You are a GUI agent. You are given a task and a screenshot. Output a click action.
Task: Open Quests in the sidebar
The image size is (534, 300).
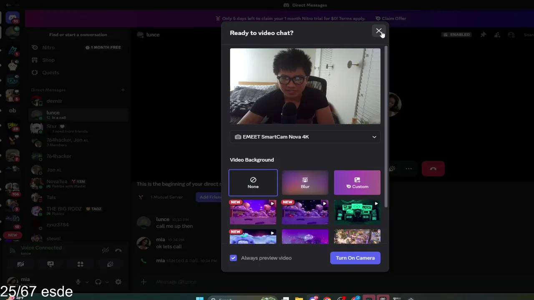pyautogui.click(x=78, y=72)
